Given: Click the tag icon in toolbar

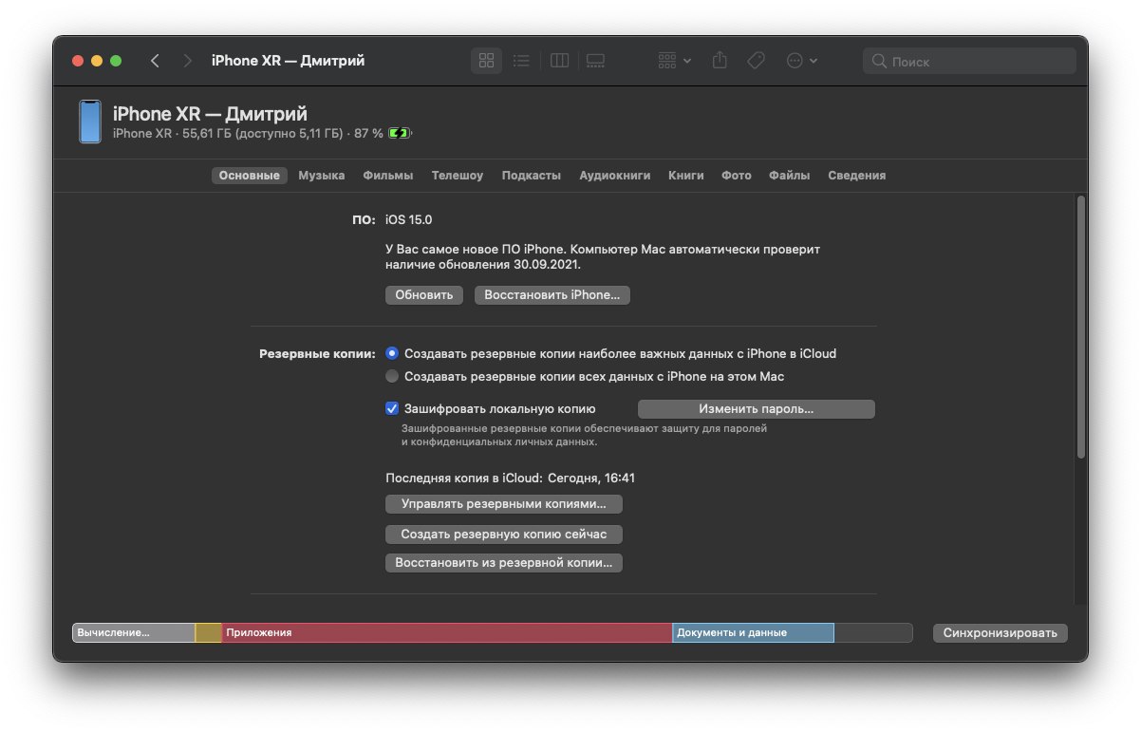Looking at the screenshot, I should coord(756,61).
